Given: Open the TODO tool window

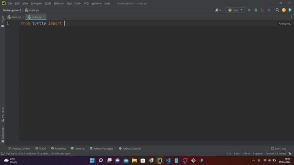Looking at the screenshot, I should [41, 148].
